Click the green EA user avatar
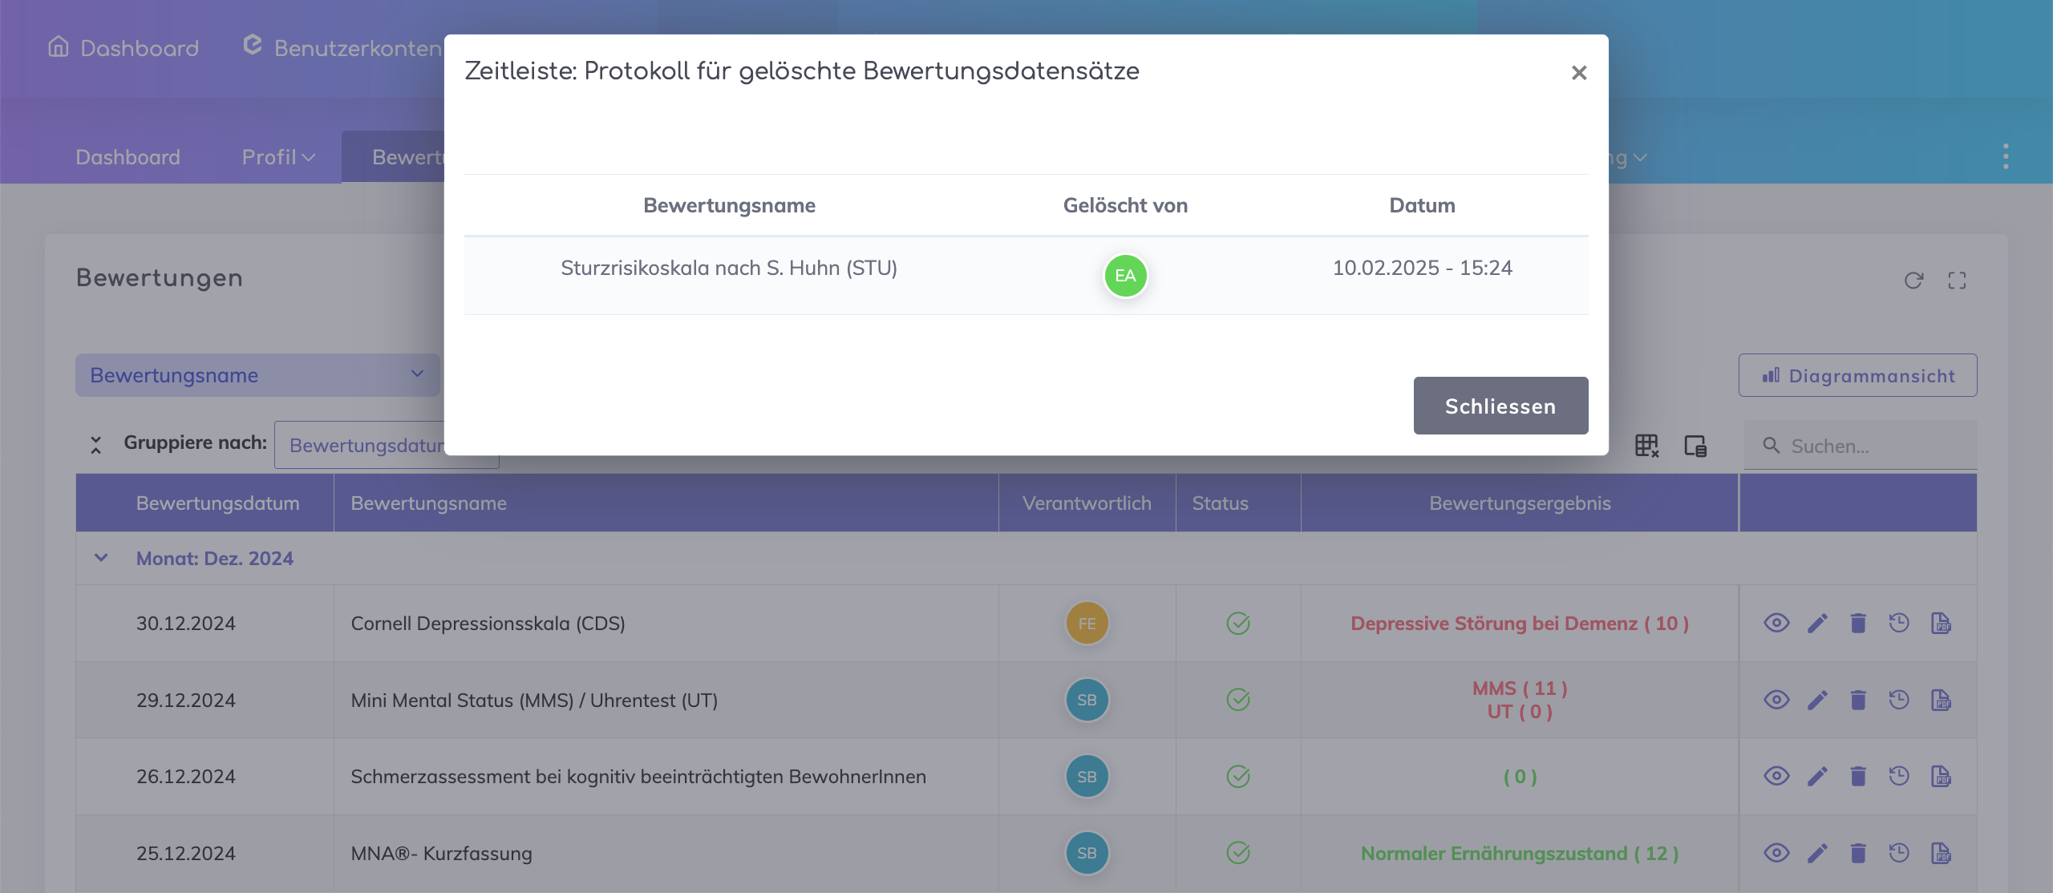The image size is (2053, 893). point(1125,276)
